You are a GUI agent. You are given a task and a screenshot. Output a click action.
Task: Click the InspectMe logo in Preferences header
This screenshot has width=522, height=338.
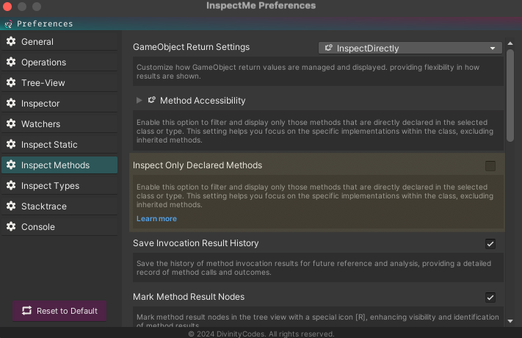pos(8,24)
